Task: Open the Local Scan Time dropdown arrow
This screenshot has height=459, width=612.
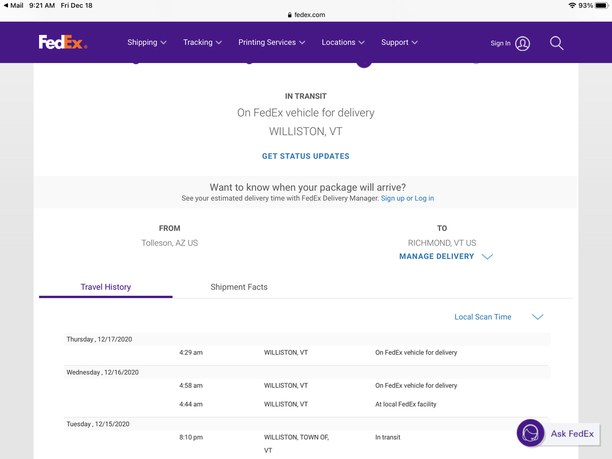Action: [x=537, y=317]
